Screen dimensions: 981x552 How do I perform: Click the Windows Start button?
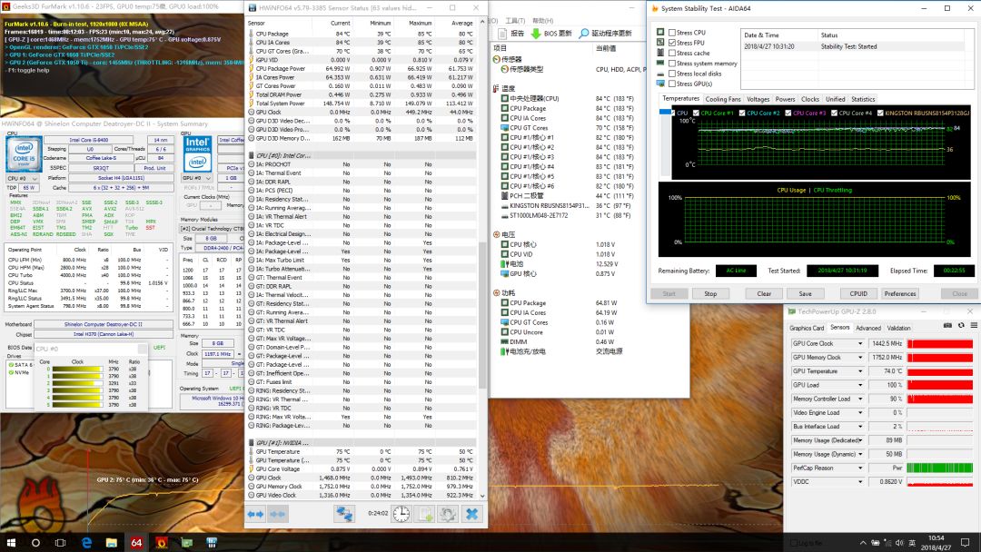coord(13,542)
